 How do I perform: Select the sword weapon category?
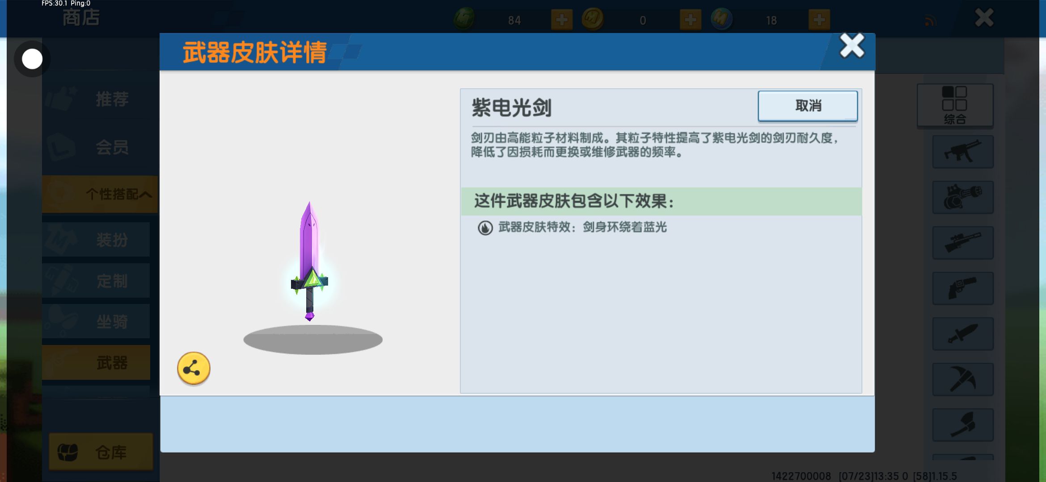[963, 334]
